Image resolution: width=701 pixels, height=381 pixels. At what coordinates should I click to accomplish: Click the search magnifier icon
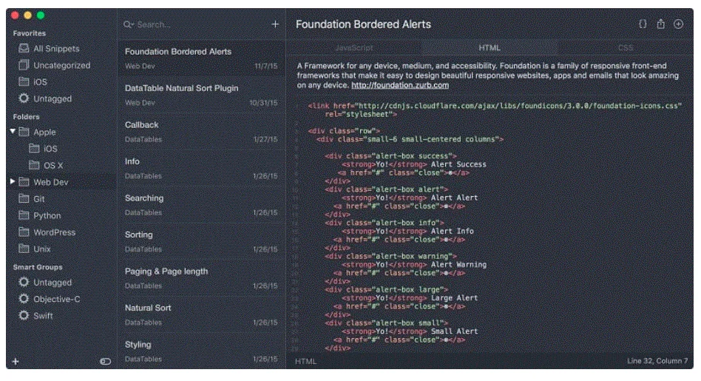pyautogui.click(x=129, y=24)
